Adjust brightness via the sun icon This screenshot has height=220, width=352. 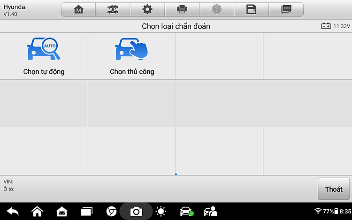click(161, 212)
